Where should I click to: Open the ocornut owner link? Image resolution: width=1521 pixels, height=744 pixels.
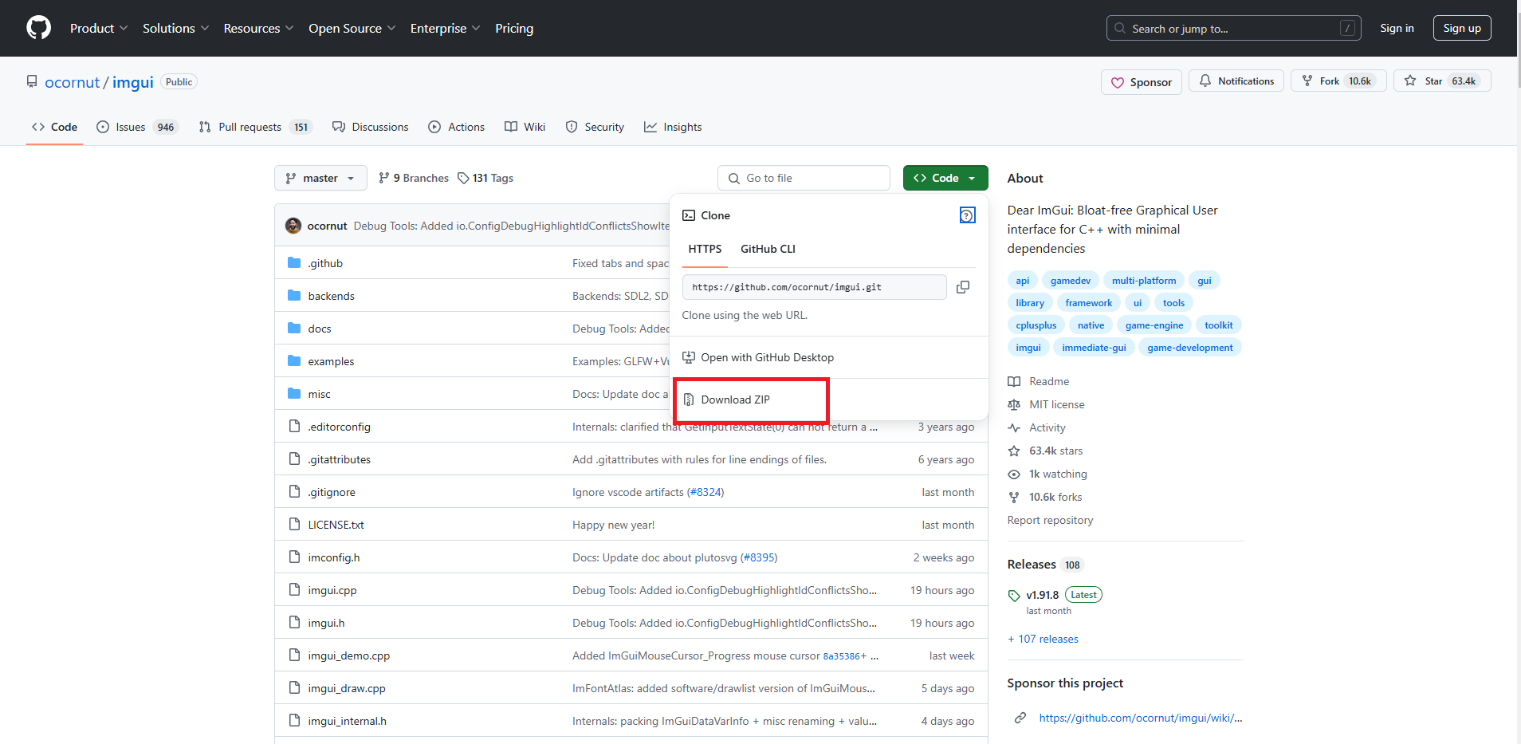pos(73,82)
